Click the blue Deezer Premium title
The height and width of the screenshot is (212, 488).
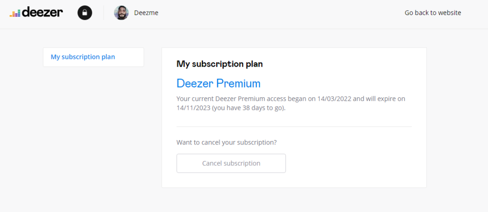point(218,83)
